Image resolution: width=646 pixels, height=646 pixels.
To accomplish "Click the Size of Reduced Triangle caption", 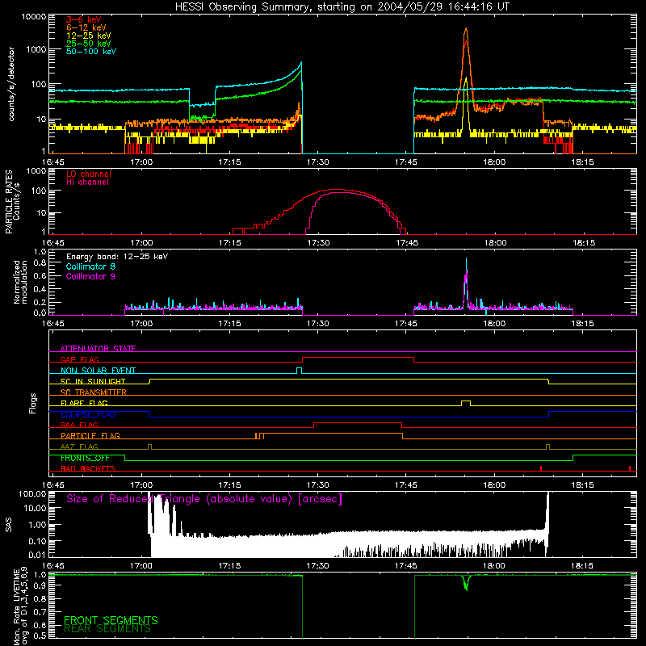I will [204, 499].
